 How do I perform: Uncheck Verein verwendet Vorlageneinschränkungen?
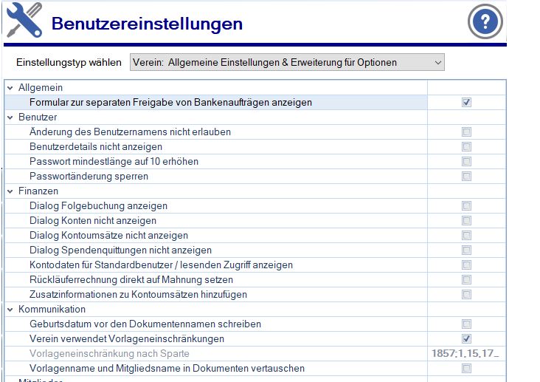(466, 339)
